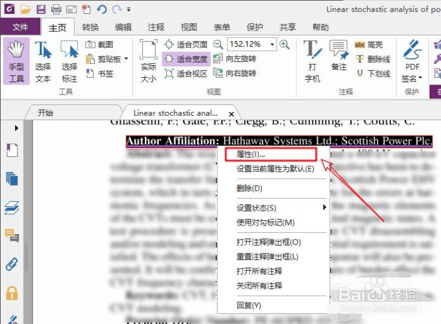Image resolution: width=441 pixels, height=324 pixels.
Task: Switch to the 编辑 ribbon tab
Action: [x=123, y=27]
